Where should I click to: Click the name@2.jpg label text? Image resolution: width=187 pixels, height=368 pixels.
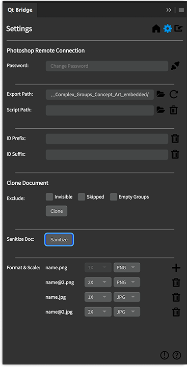click(x=59, y=312)
